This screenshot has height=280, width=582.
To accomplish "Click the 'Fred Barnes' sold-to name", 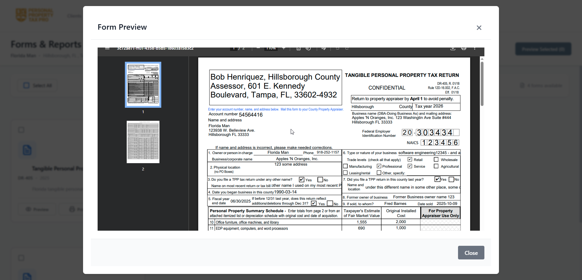I will 395,203.
